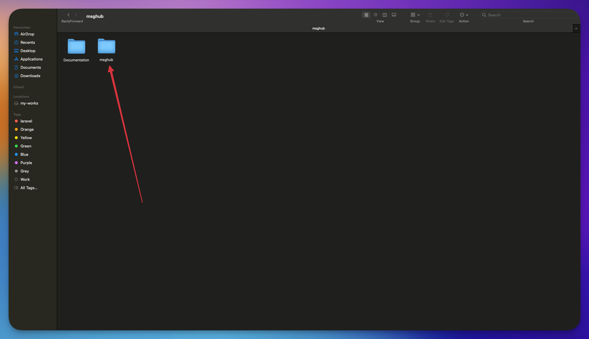Viewport: 589px width, 339px height.
Task: Open the Group menu
Action: [x=415, y=15]
